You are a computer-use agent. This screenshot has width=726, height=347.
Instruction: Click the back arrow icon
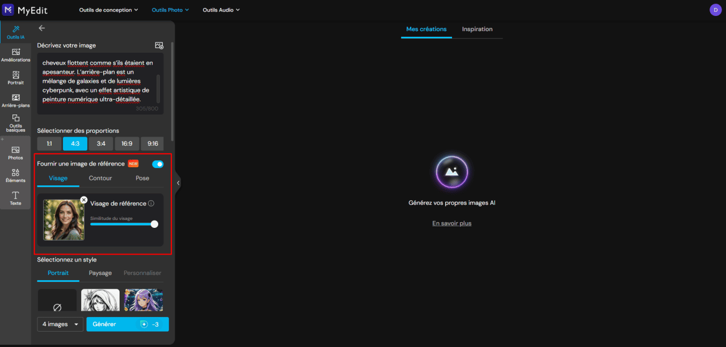41,28
